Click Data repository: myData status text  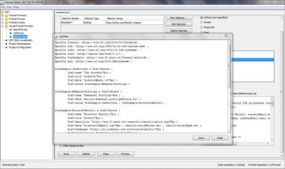pos(231,165)
